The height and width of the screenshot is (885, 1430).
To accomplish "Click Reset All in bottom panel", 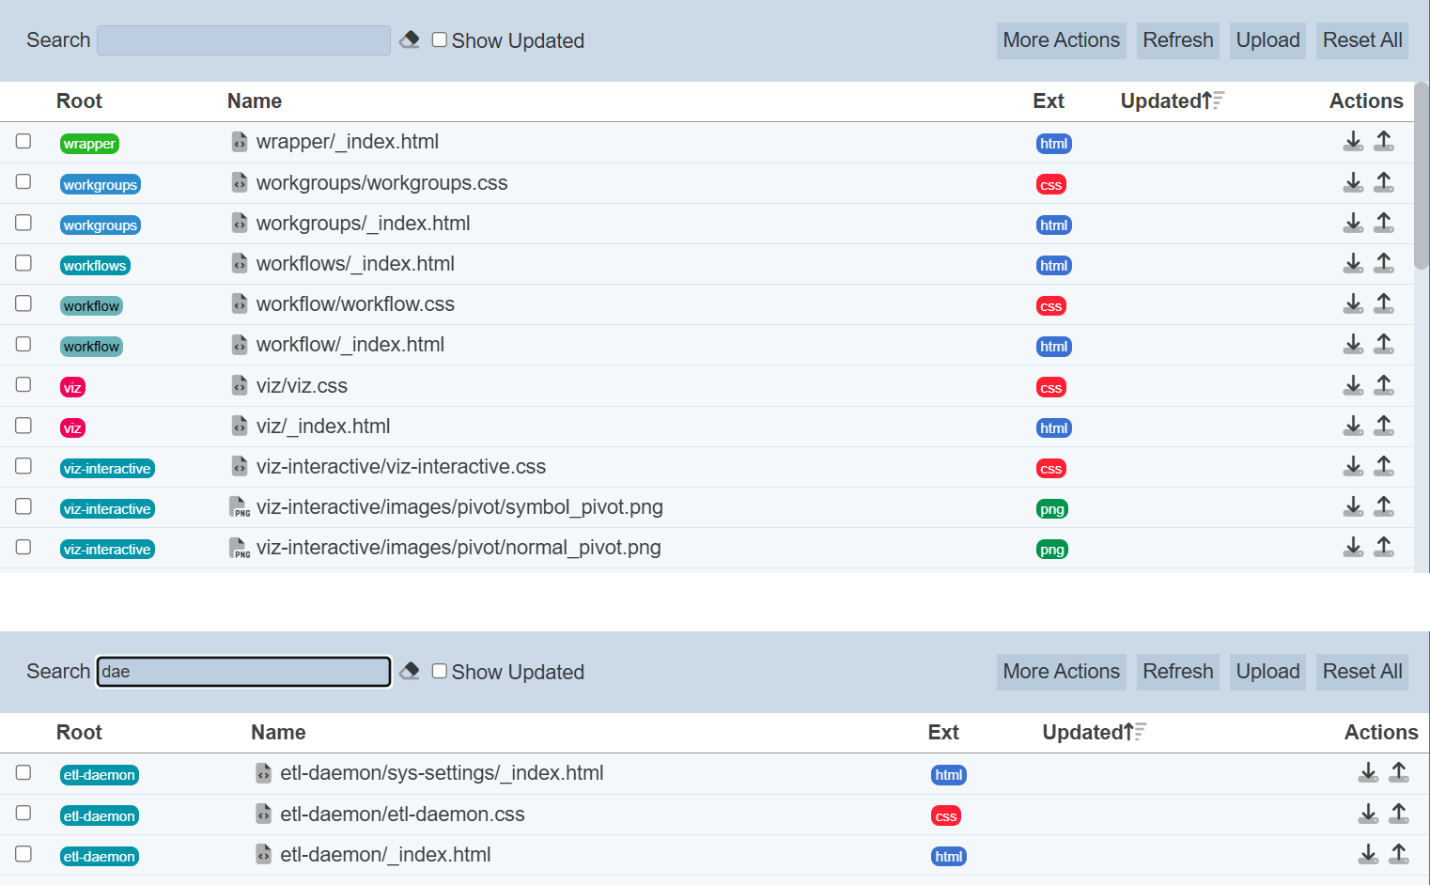I will click(1361, 672).
